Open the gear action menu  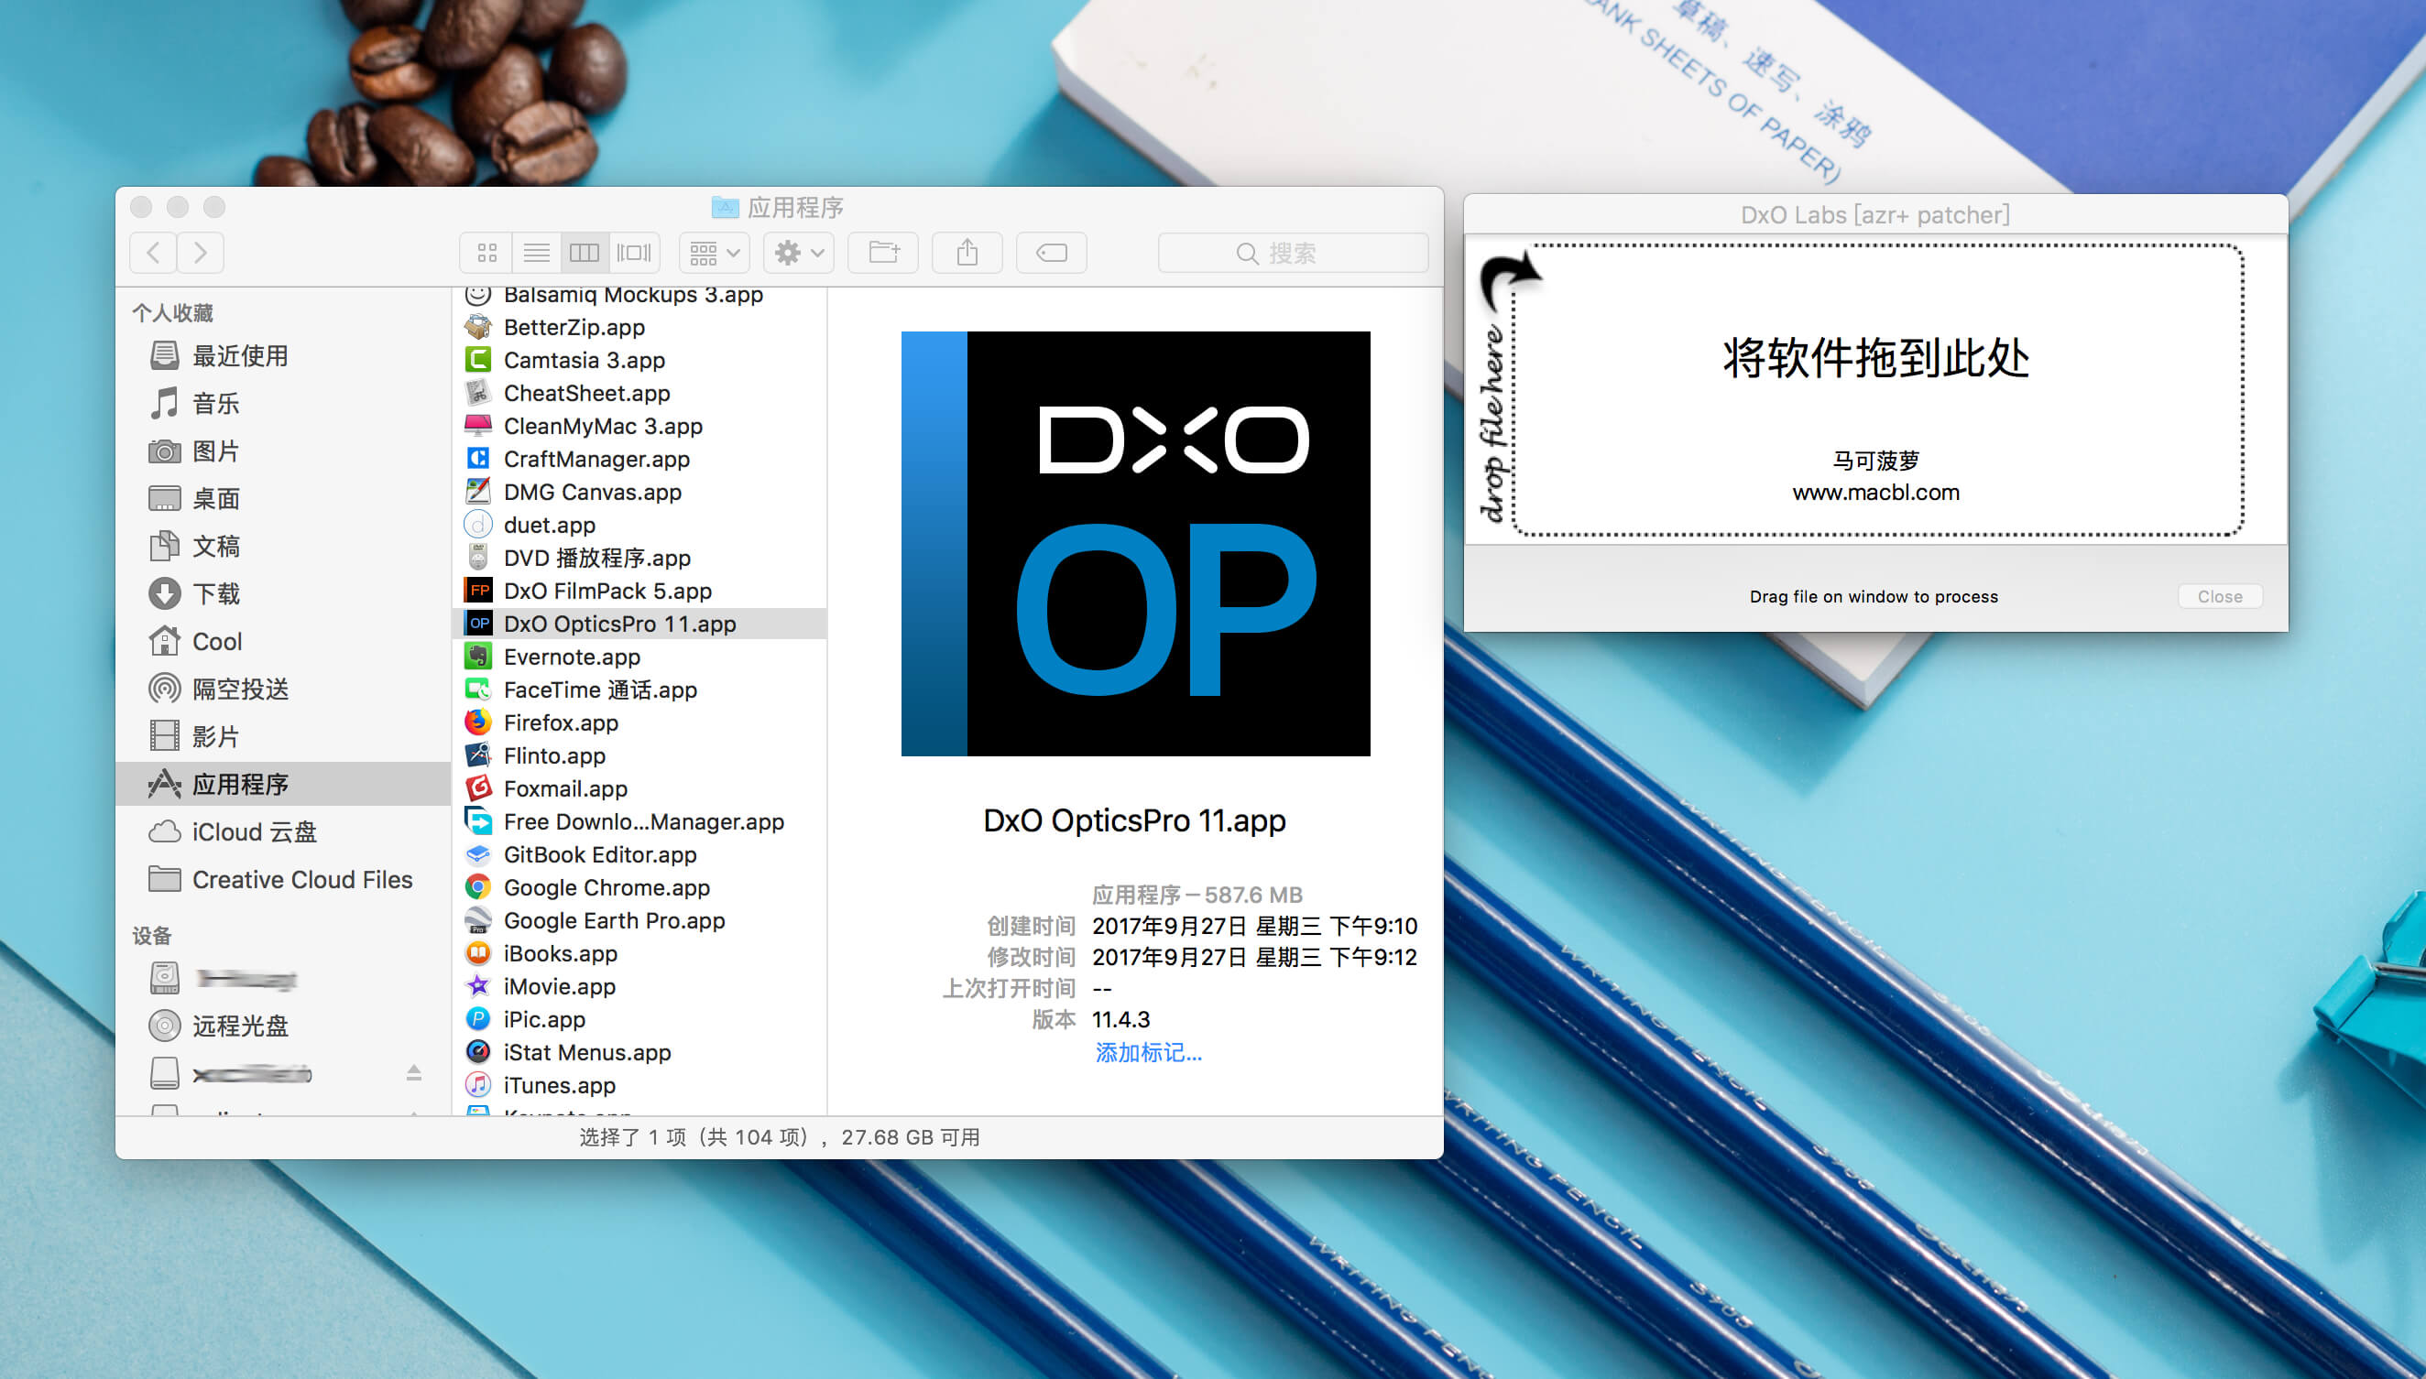point(799,253)
